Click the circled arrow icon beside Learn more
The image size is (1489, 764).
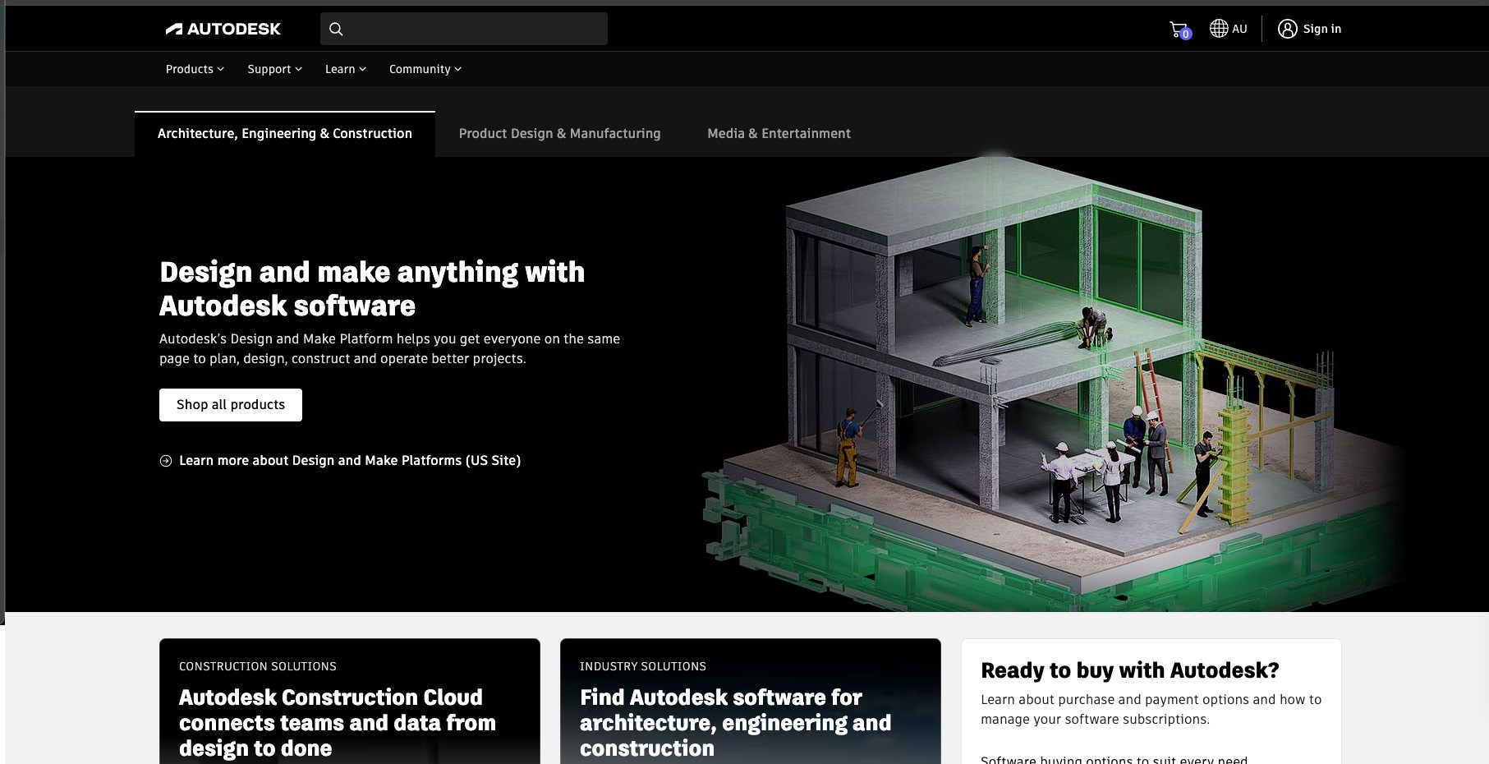pos(166,461)
